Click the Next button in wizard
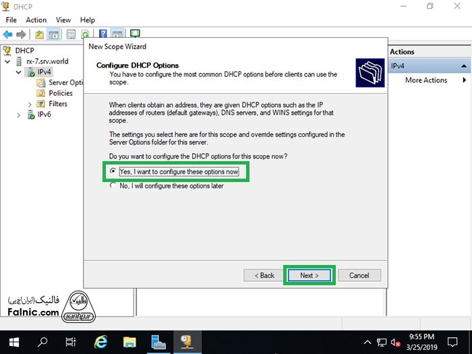The width and height of the screenshot is (472, 354). pyautogui.click(x=309, y=275)
